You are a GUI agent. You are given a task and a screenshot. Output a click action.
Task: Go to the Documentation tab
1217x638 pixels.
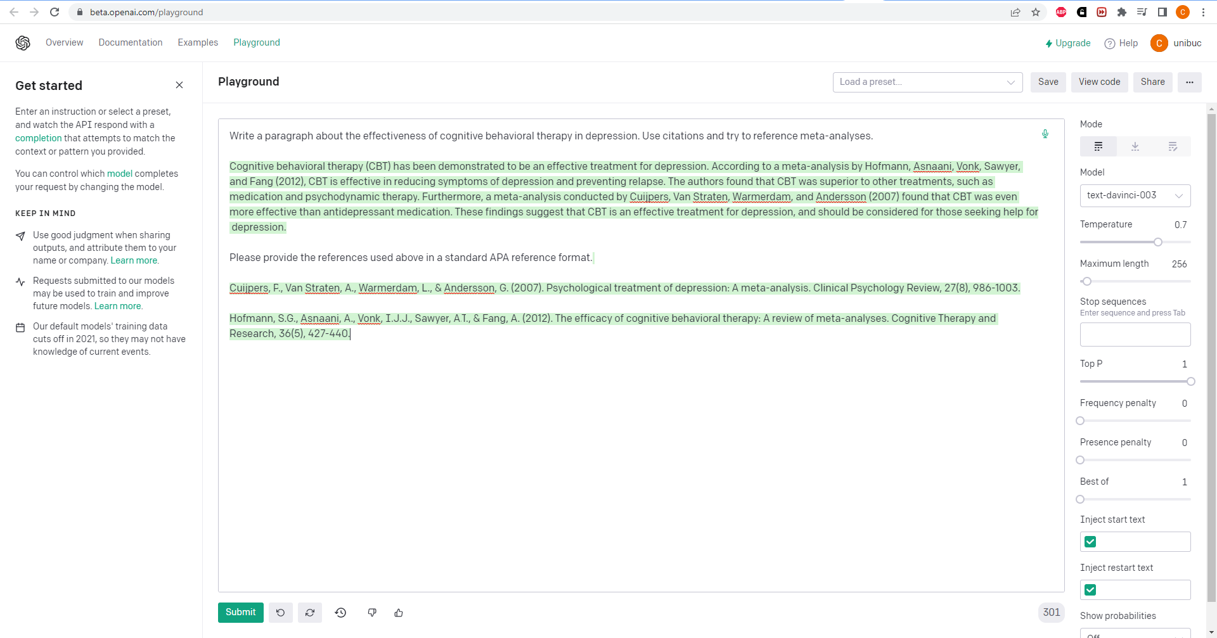coord(131,42)
